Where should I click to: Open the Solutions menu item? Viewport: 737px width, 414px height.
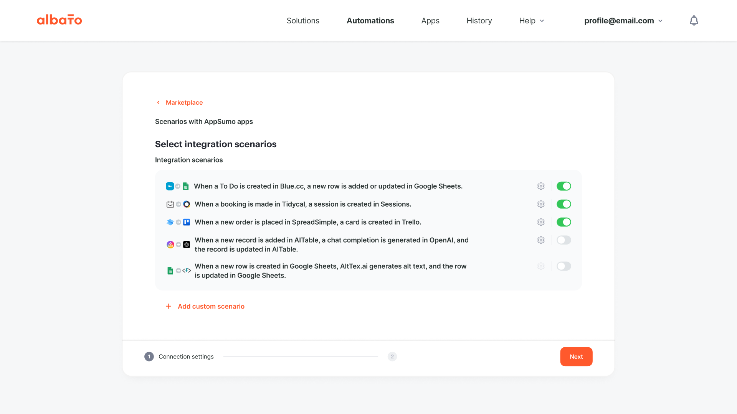[x=303, y=21]
